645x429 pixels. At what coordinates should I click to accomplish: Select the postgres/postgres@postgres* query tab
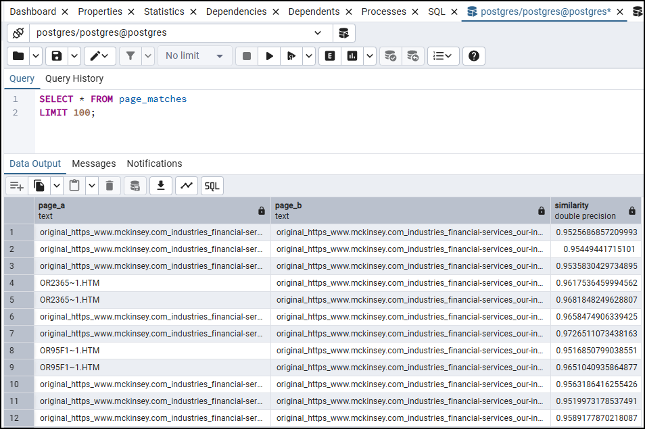point(546,12)
